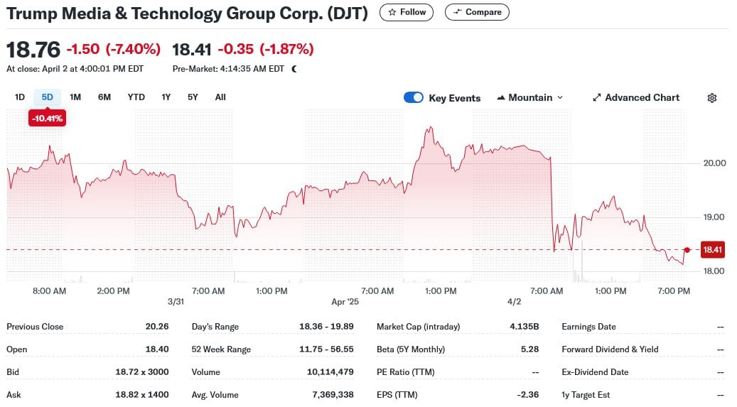Show the All time range
Viewport: 737px width, 407px height.
(220, 97)
